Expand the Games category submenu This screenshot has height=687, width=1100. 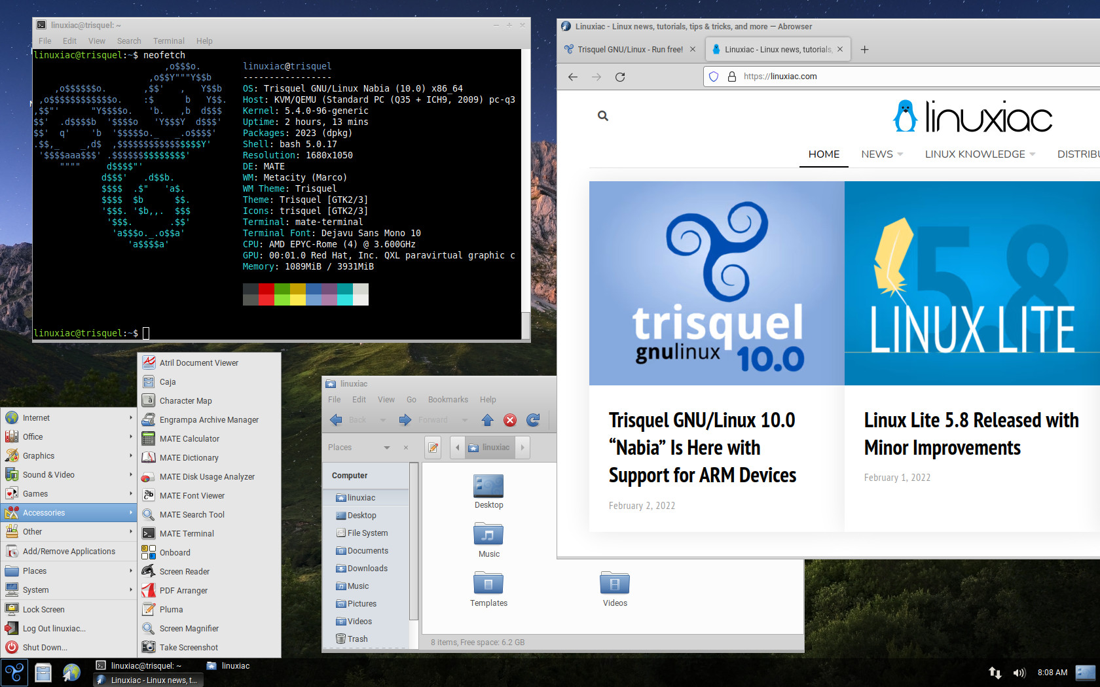(x=69, y=493)
